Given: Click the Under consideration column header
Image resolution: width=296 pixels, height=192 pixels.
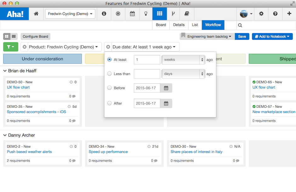Looking at the screenshot, I should pos(43,59).
